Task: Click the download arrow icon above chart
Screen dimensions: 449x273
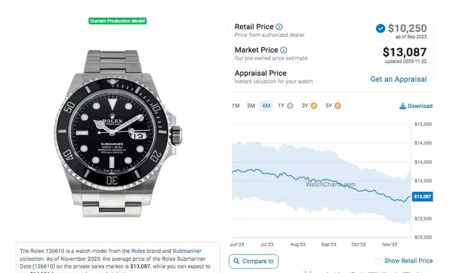Action: [403, 106]
